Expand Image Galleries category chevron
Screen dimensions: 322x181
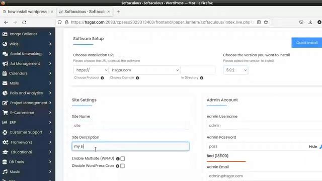(50, 34)
